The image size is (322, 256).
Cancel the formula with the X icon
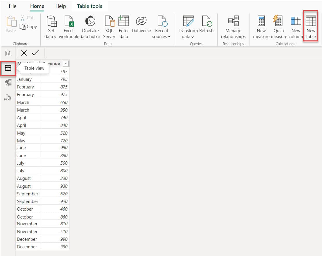(24, 53)
